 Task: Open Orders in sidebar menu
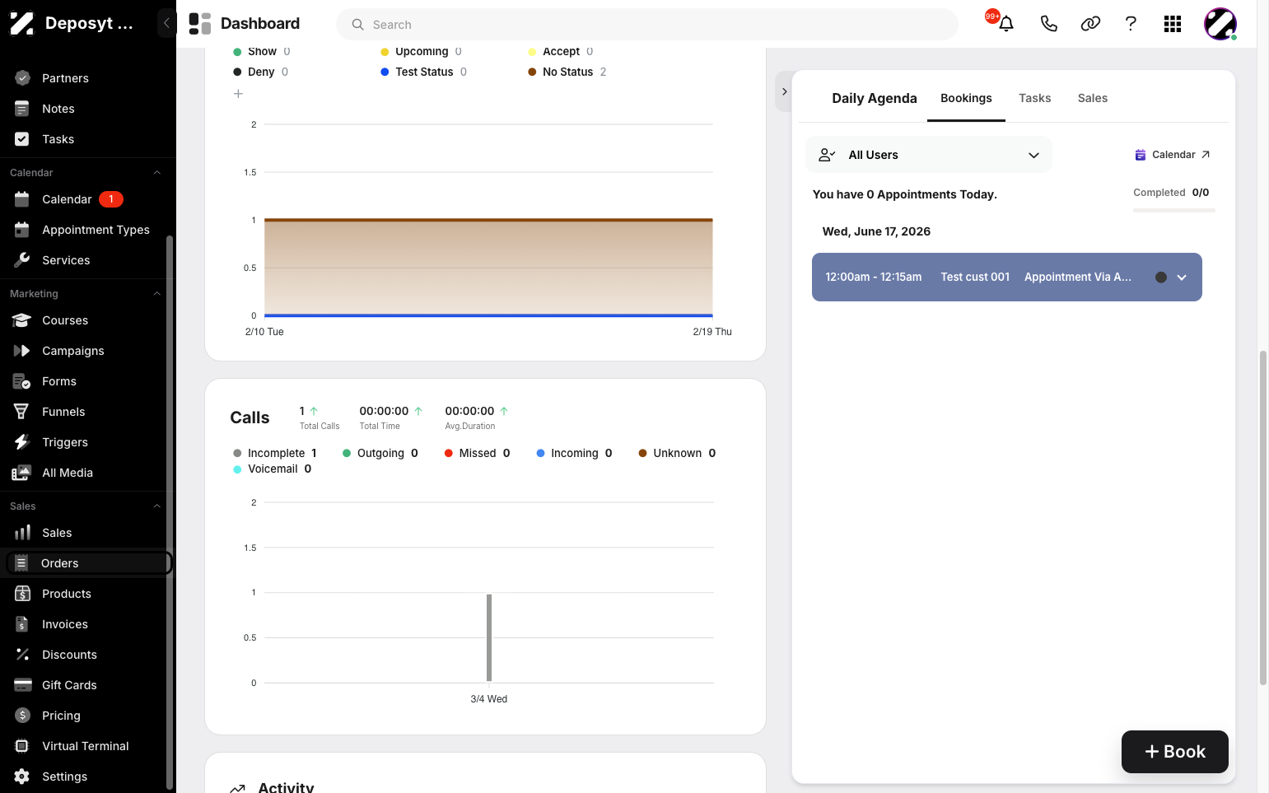[x=89, y=563]
